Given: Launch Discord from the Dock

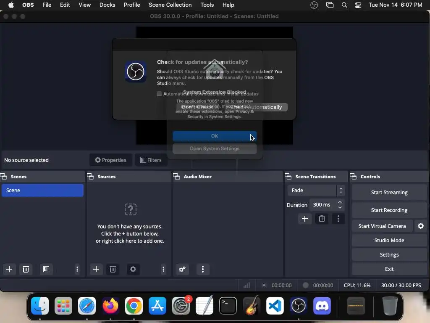Looking at the screenshot, I should [322, 306].
